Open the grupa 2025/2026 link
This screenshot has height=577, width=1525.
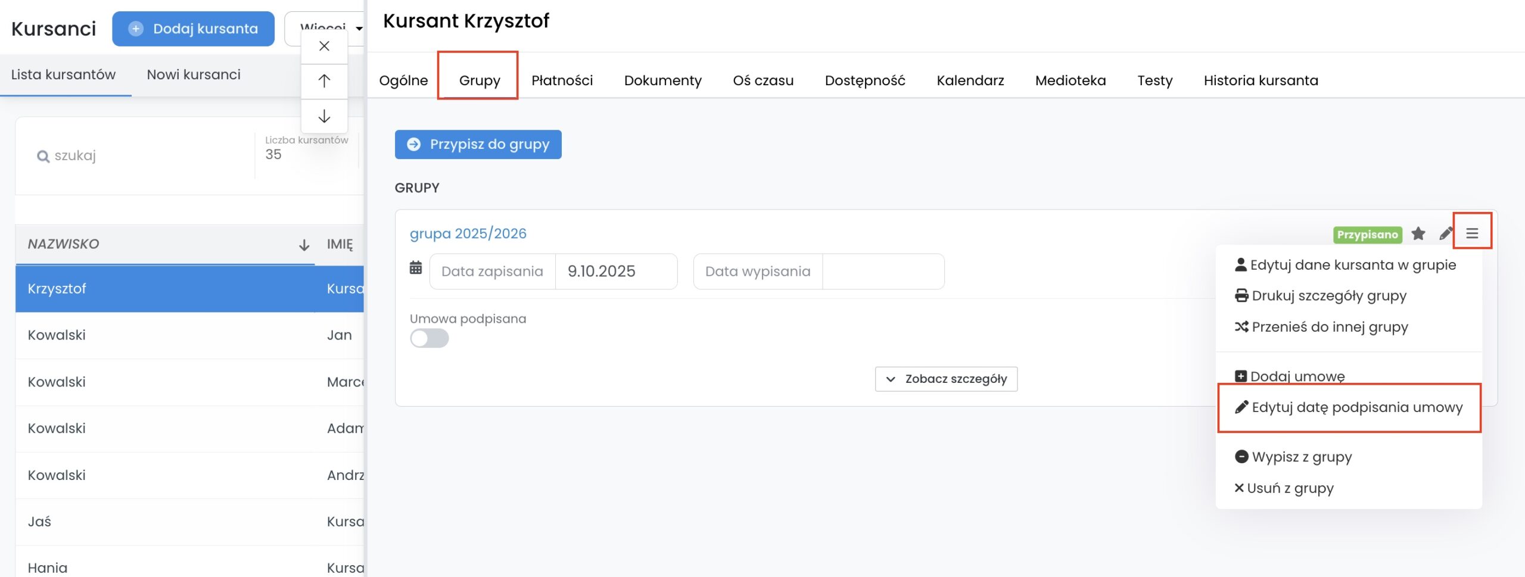point(468,233)
